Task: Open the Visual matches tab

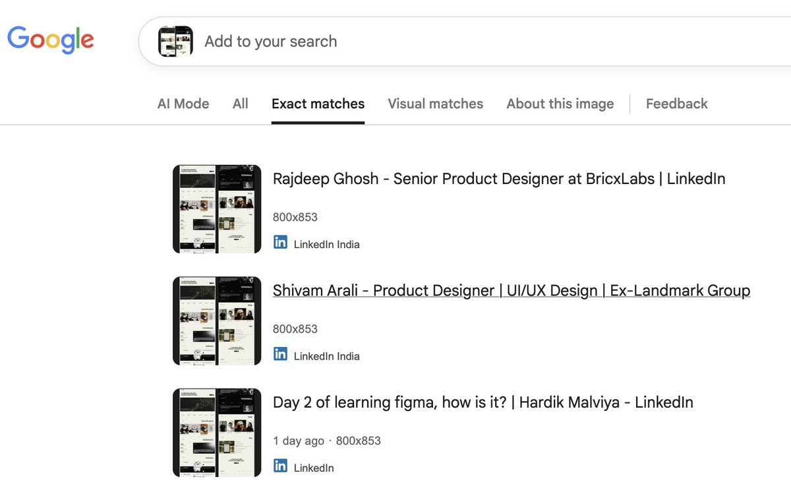Action: pyautogui.click(x=436, y=104)
